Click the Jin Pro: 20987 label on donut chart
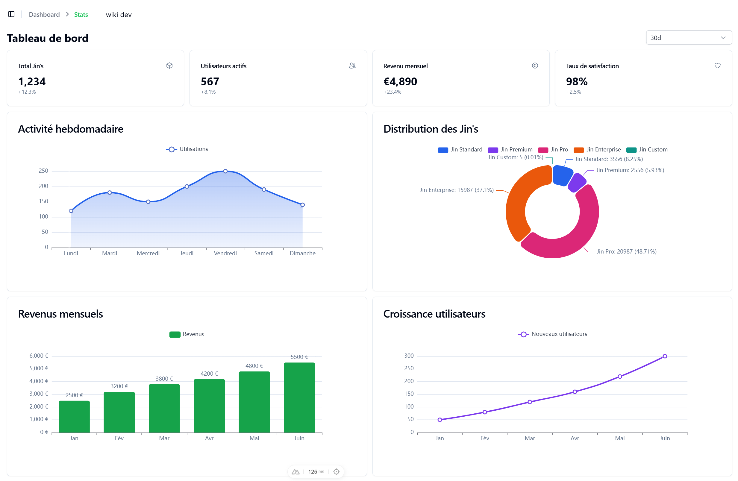This screenshot has height=481, width=738. click(626, 251)
